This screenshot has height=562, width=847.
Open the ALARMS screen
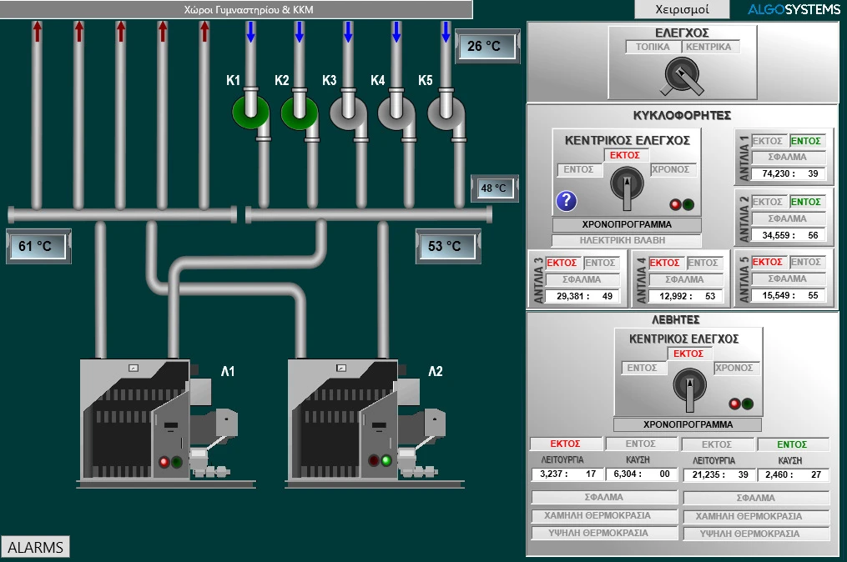pyautogui.click(x=35, y=547)
